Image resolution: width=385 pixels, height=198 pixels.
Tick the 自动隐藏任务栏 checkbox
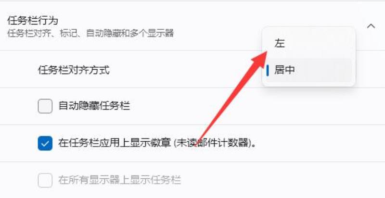pyautogui.click(x=45, y=106)
